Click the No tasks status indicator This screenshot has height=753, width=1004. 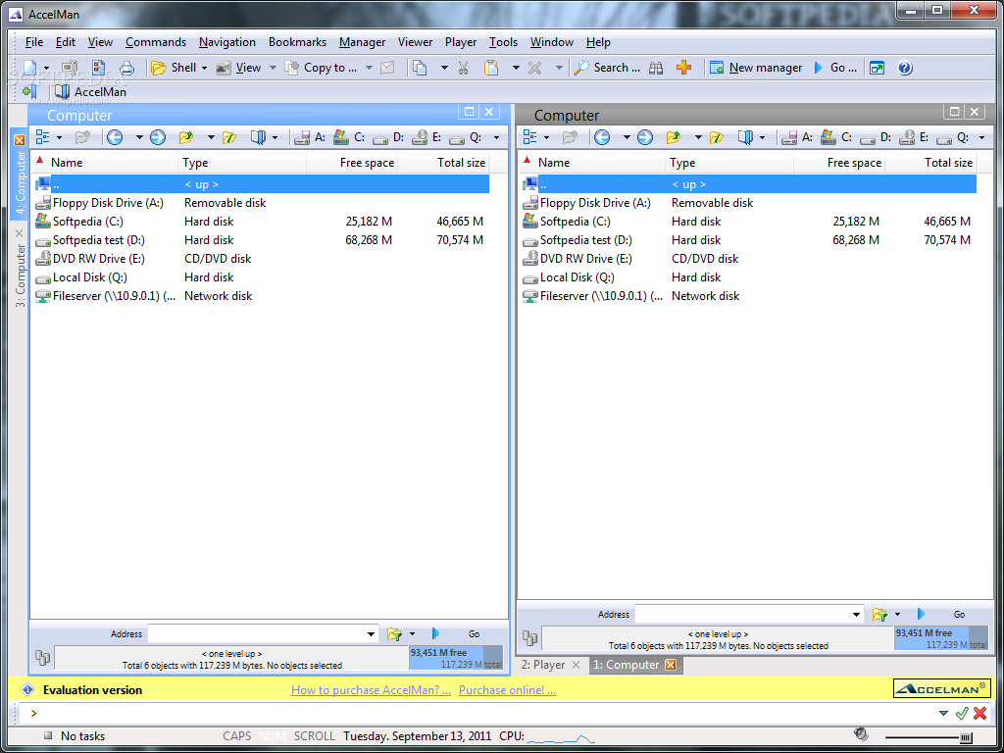74,736
